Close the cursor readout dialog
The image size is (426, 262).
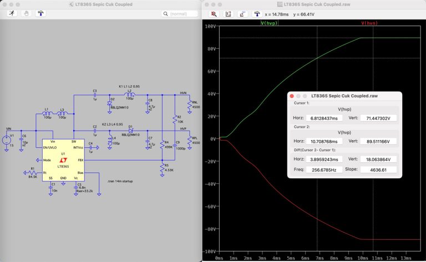point(292,96)
